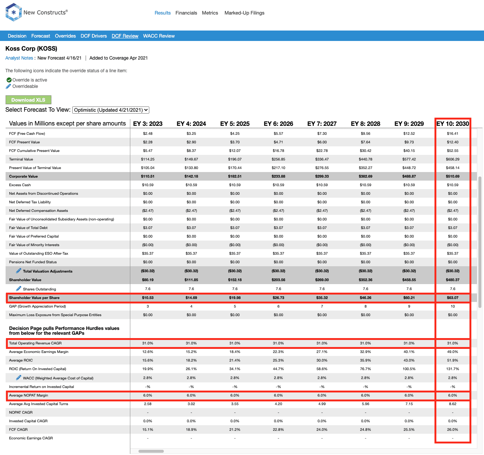Image resolution: width=484 pixels, height=455 pixels.
Task: Click the Corporate Value row label
Action: click(23, 176)
